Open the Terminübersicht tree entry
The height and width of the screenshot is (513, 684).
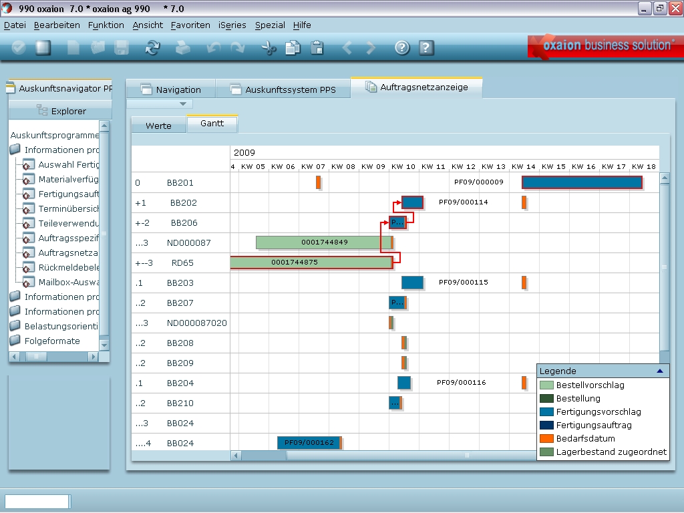(68, 208)
